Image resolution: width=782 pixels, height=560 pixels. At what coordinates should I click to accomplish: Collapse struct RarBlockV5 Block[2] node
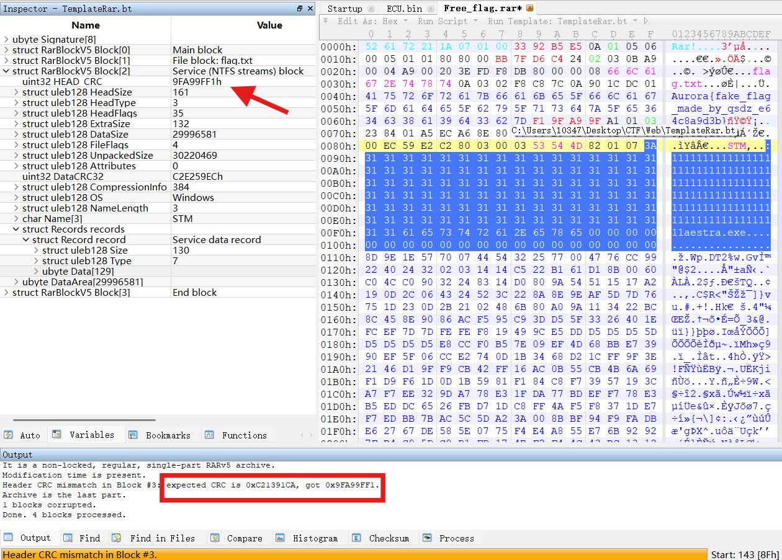click(6, 71)
